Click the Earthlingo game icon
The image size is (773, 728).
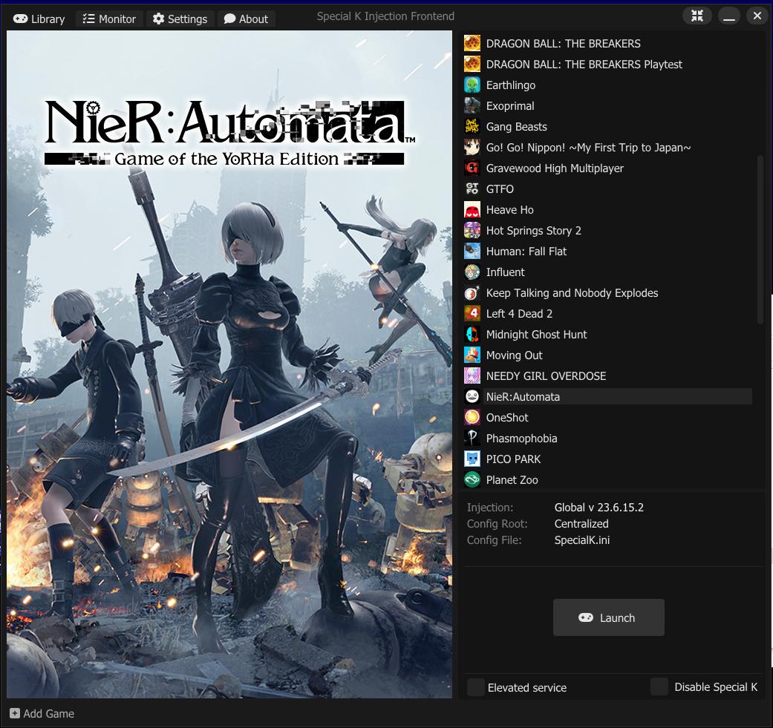pyautogui.click(x=472, y=85)
